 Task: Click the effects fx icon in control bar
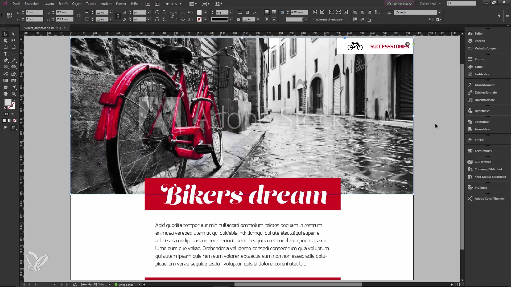pos(255,12)
